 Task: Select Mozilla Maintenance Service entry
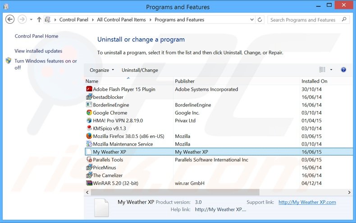point(123,144)
